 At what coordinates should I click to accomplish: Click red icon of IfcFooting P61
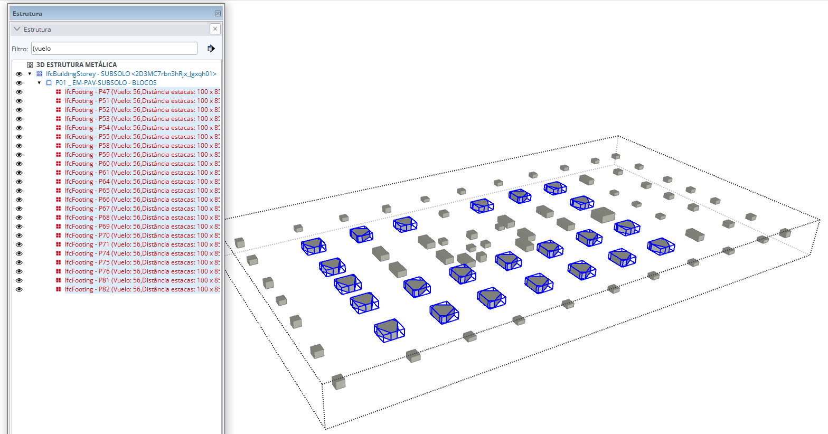(x=59, y=173)
